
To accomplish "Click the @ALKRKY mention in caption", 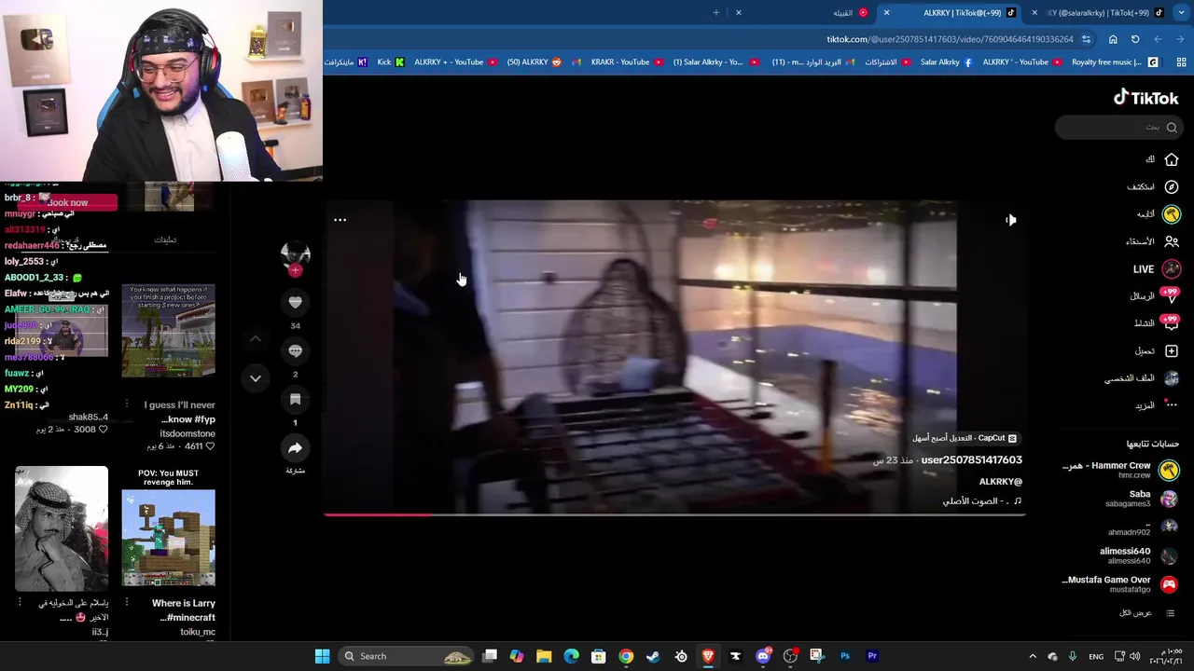I will point(1000,481).
